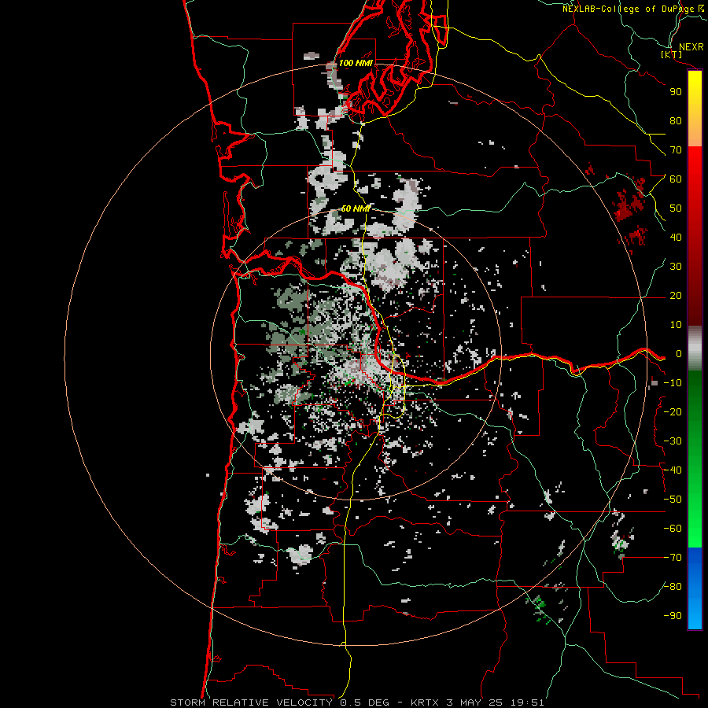The width and height of the screenshot is (708, 708).
Task: Select the -80 tick label on colorbar
Action: 673,587
